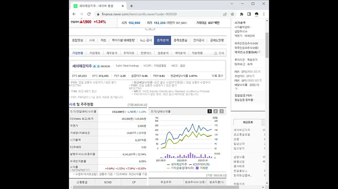338x189 pixels.
Task: Open the 차트 tab
Action: coord(103,40)
